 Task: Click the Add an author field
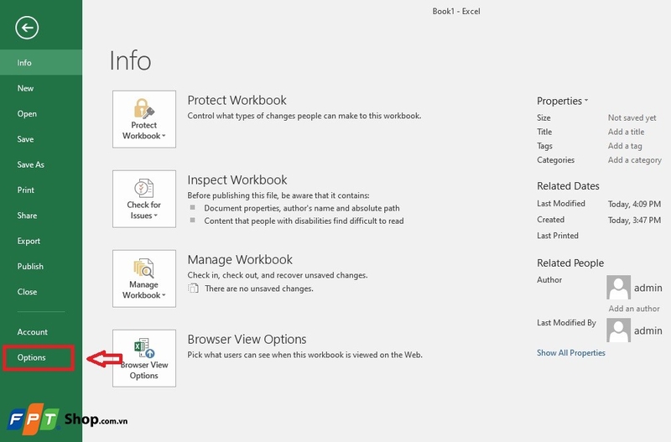634,309
